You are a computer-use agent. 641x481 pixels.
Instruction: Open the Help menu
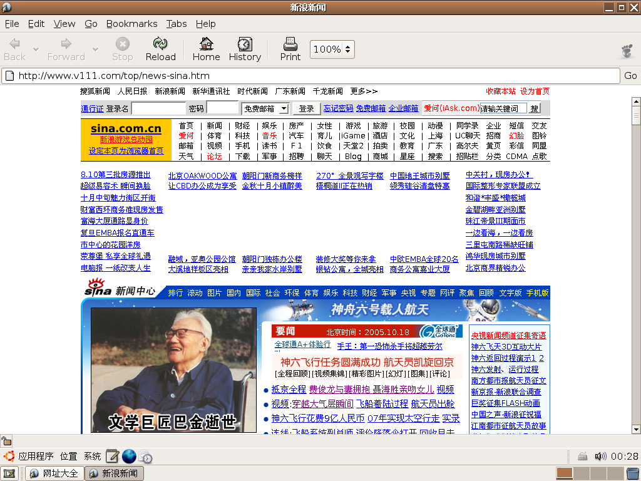coord(205,24)
